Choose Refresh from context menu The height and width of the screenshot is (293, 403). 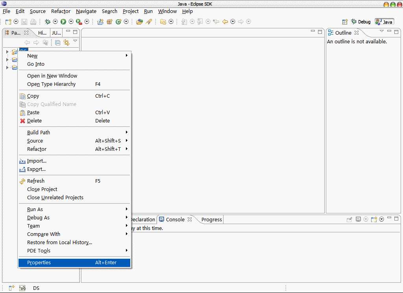(x=74, y=181)
